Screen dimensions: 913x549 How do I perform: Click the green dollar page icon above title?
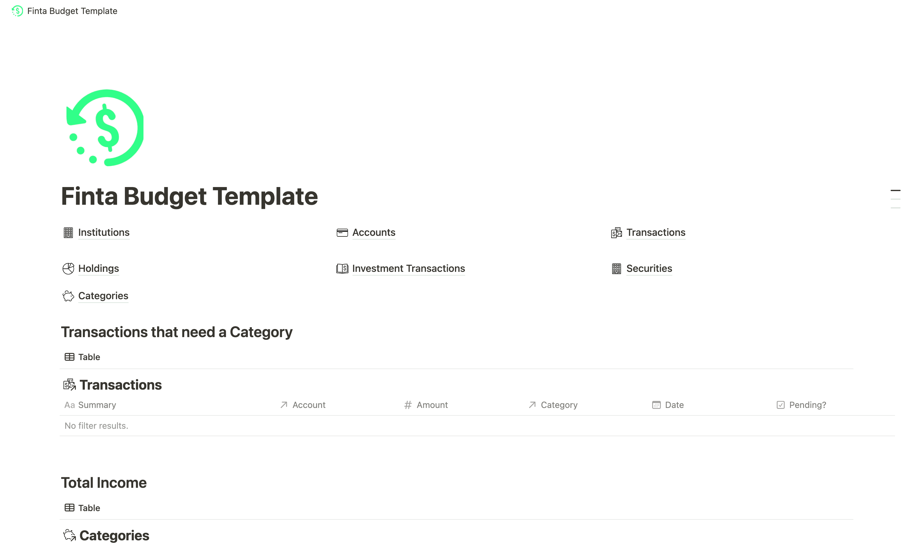point(105,127)
